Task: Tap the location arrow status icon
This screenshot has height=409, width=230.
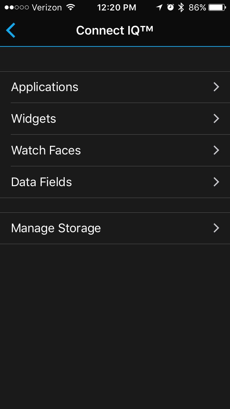Action: coord(159,7)
